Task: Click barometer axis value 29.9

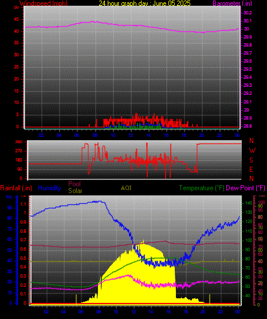Action: point(248,37)
